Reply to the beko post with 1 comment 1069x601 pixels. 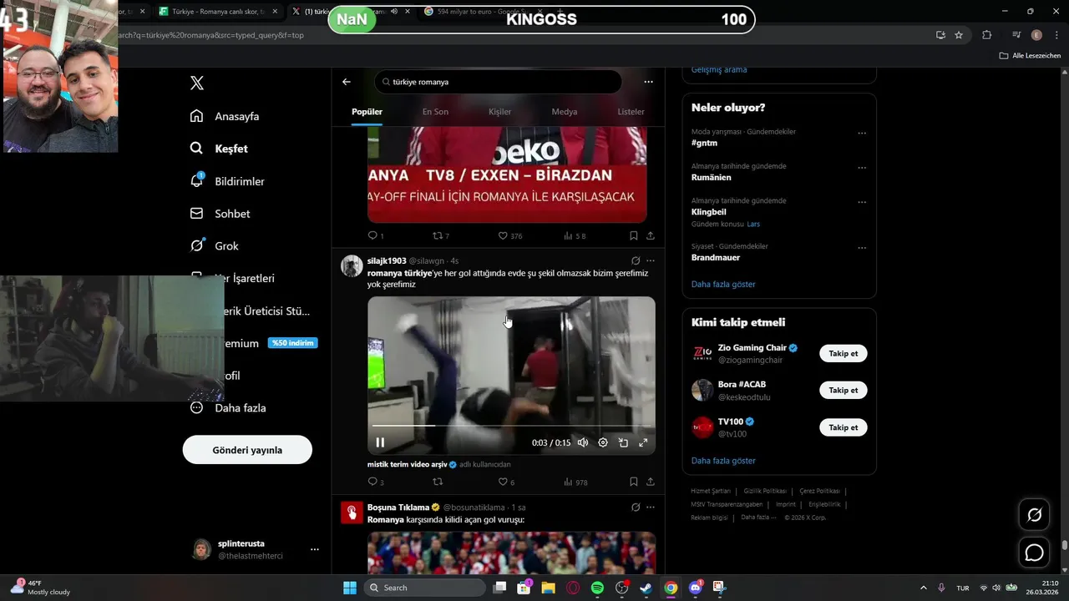(x=376, y=236)
